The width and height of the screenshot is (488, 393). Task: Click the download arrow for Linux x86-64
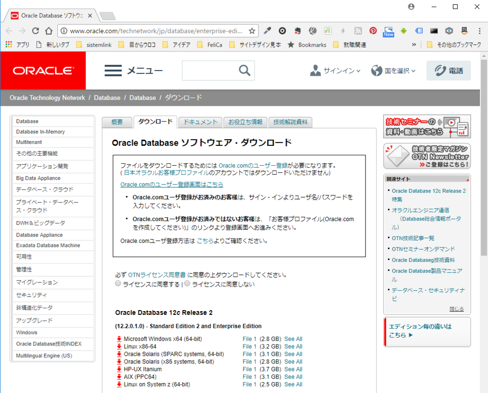pos(119,347)
